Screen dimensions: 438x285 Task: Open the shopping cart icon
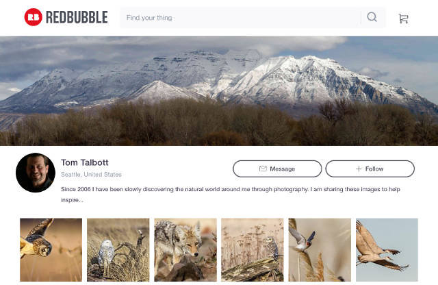403,18
